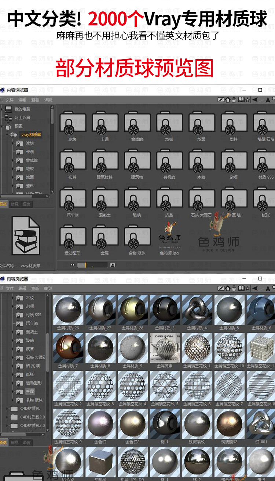Select the 金属材质_28 gold sphere thumbnail

(x=133, y=310)
